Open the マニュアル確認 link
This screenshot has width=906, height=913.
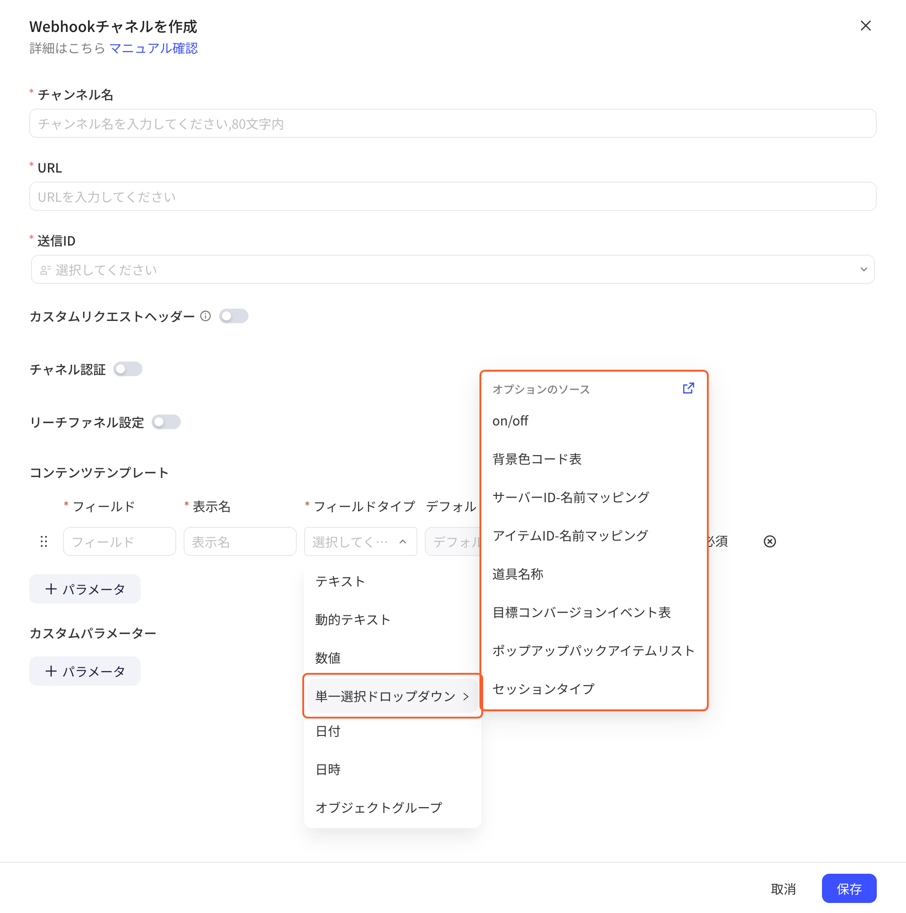(x=153, y=48)
